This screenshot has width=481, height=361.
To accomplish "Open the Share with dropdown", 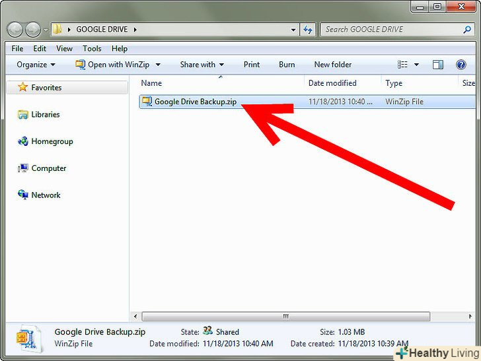I will tap(202, 65).
